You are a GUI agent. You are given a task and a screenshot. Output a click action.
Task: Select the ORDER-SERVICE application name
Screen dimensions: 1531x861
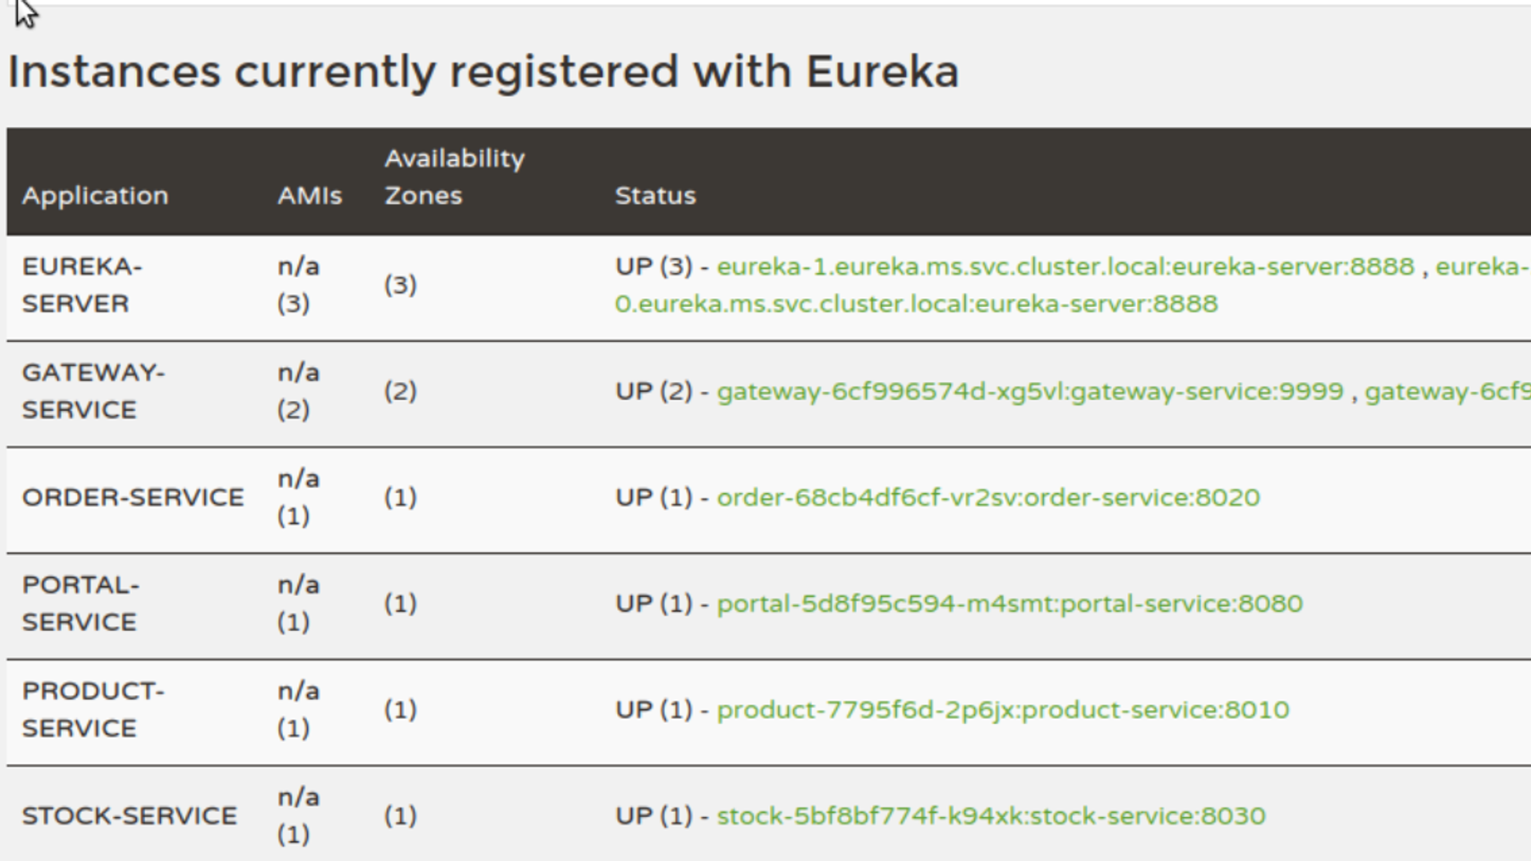[133, 498]
